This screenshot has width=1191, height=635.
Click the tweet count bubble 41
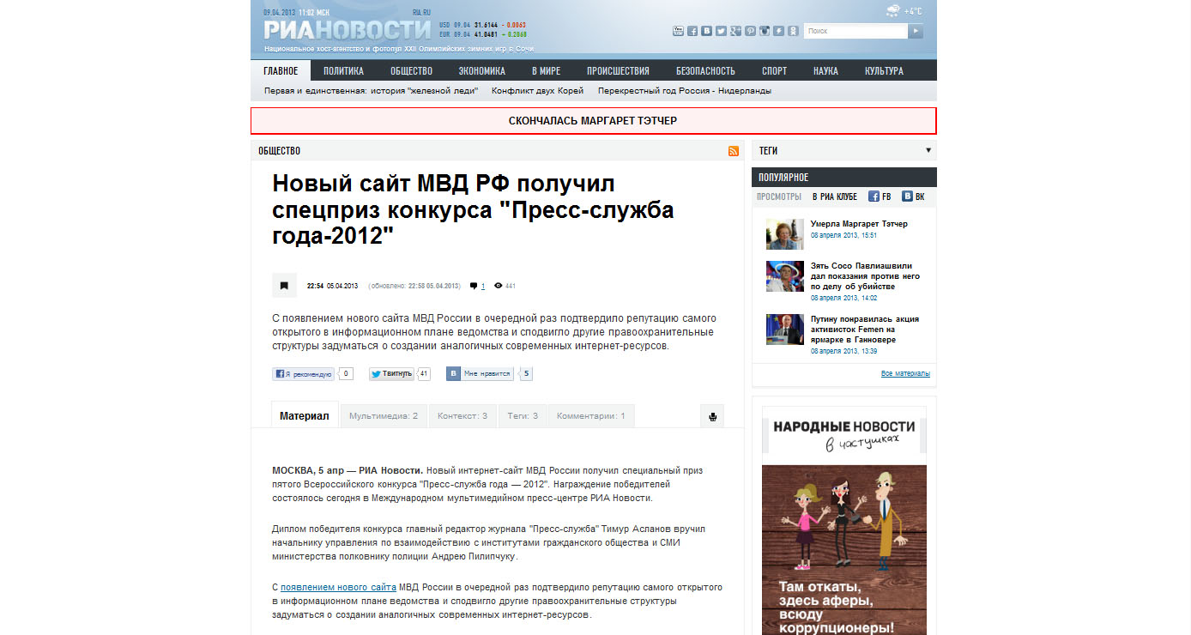[423, 374]
